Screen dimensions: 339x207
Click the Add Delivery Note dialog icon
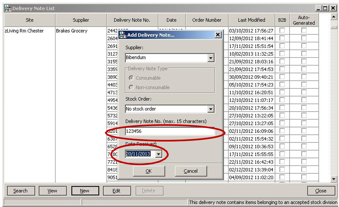tap(122, 35)
